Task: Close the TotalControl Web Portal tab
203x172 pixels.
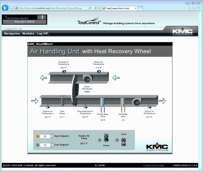Action: (x=136, y=8)
